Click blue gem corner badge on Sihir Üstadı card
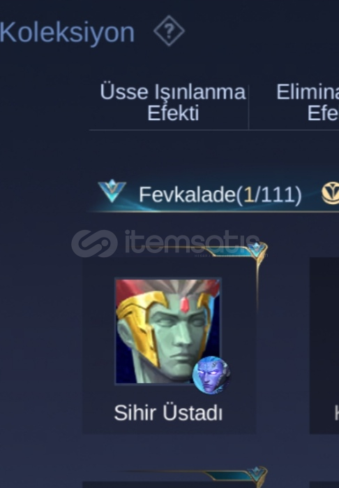This screenshot has height=488, width=339. [x=257, y=250]
